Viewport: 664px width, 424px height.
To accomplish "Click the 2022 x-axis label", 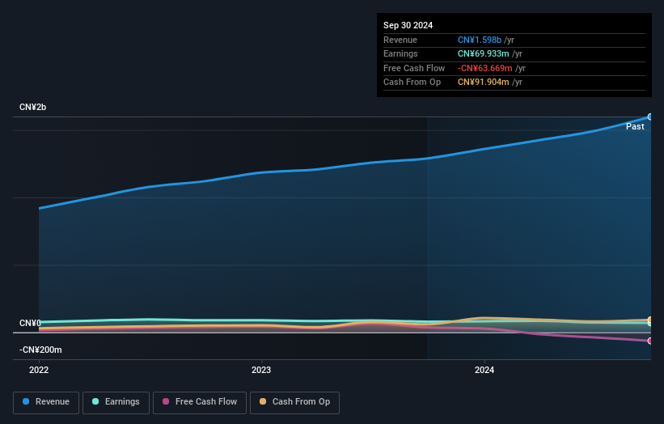I will pyautogui.click(x=39, y=370).
